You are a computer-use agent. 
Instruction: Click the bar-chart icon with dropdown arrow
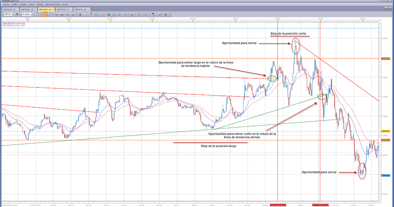(x=73, y=14)
